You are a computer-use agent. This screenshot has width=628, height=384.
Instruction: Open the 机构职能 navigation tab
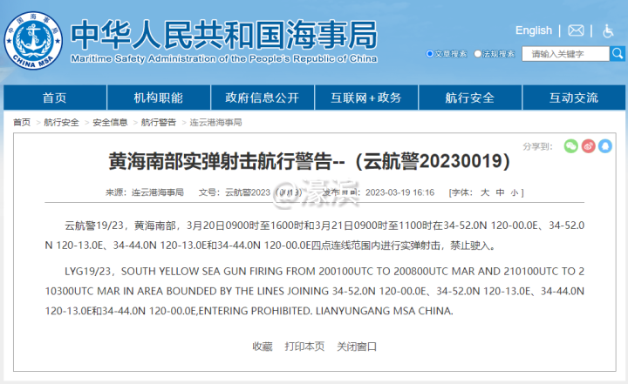(159, 98)
